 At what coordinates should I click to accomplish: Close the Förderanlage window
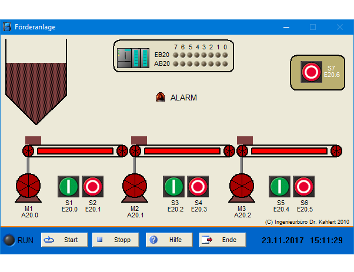pos(340,27)
